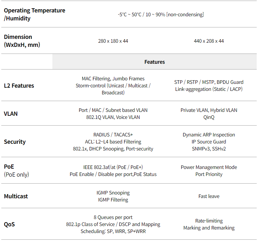Click the Multicast row label
The image size is (258, 241).
coord(16,196)
